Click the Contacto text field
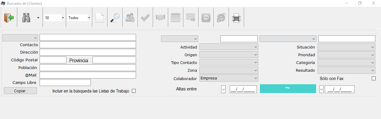Viewport: 381px width, 119px height. 88,45
